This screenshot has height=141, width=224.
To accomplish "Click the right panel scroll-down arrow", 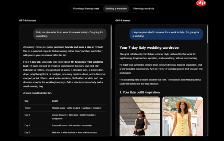I will pyautogui.click(x=208, y=135).
